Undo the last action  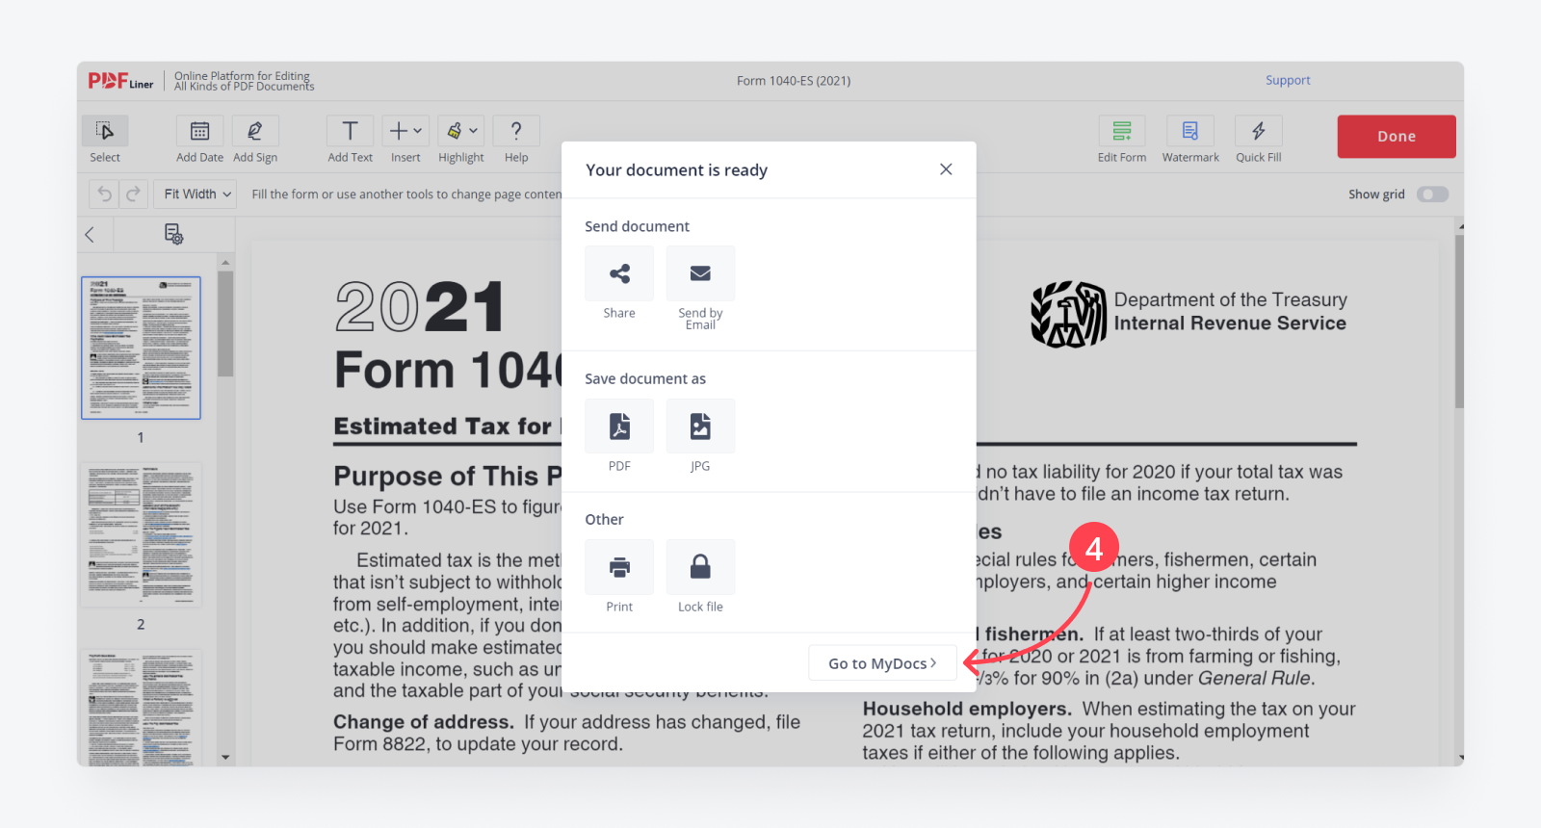(105, 194)
